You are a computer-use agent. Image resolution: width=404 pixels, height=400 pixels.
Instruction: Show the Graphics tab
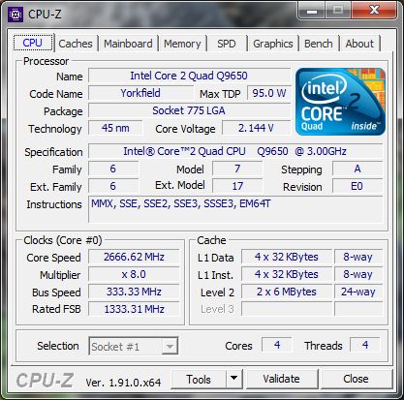pyautogui.click(x=273, y=44)
